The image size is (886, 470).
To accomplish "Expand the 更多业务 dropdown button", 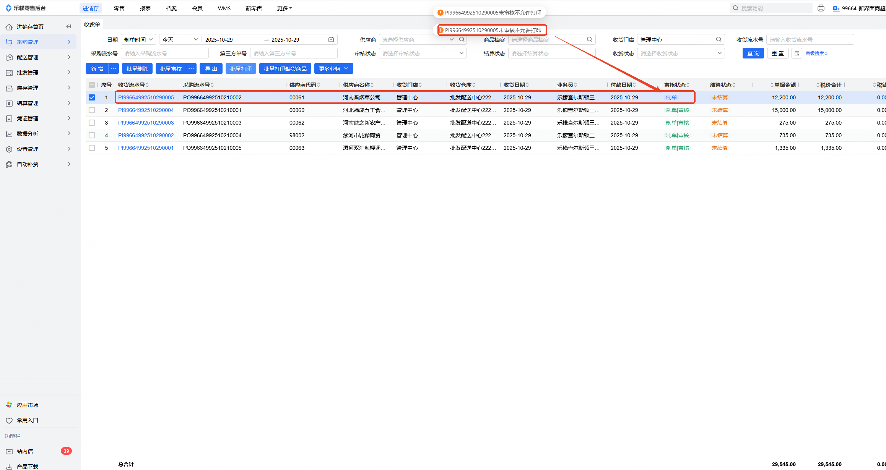I will tap(333, 69).
